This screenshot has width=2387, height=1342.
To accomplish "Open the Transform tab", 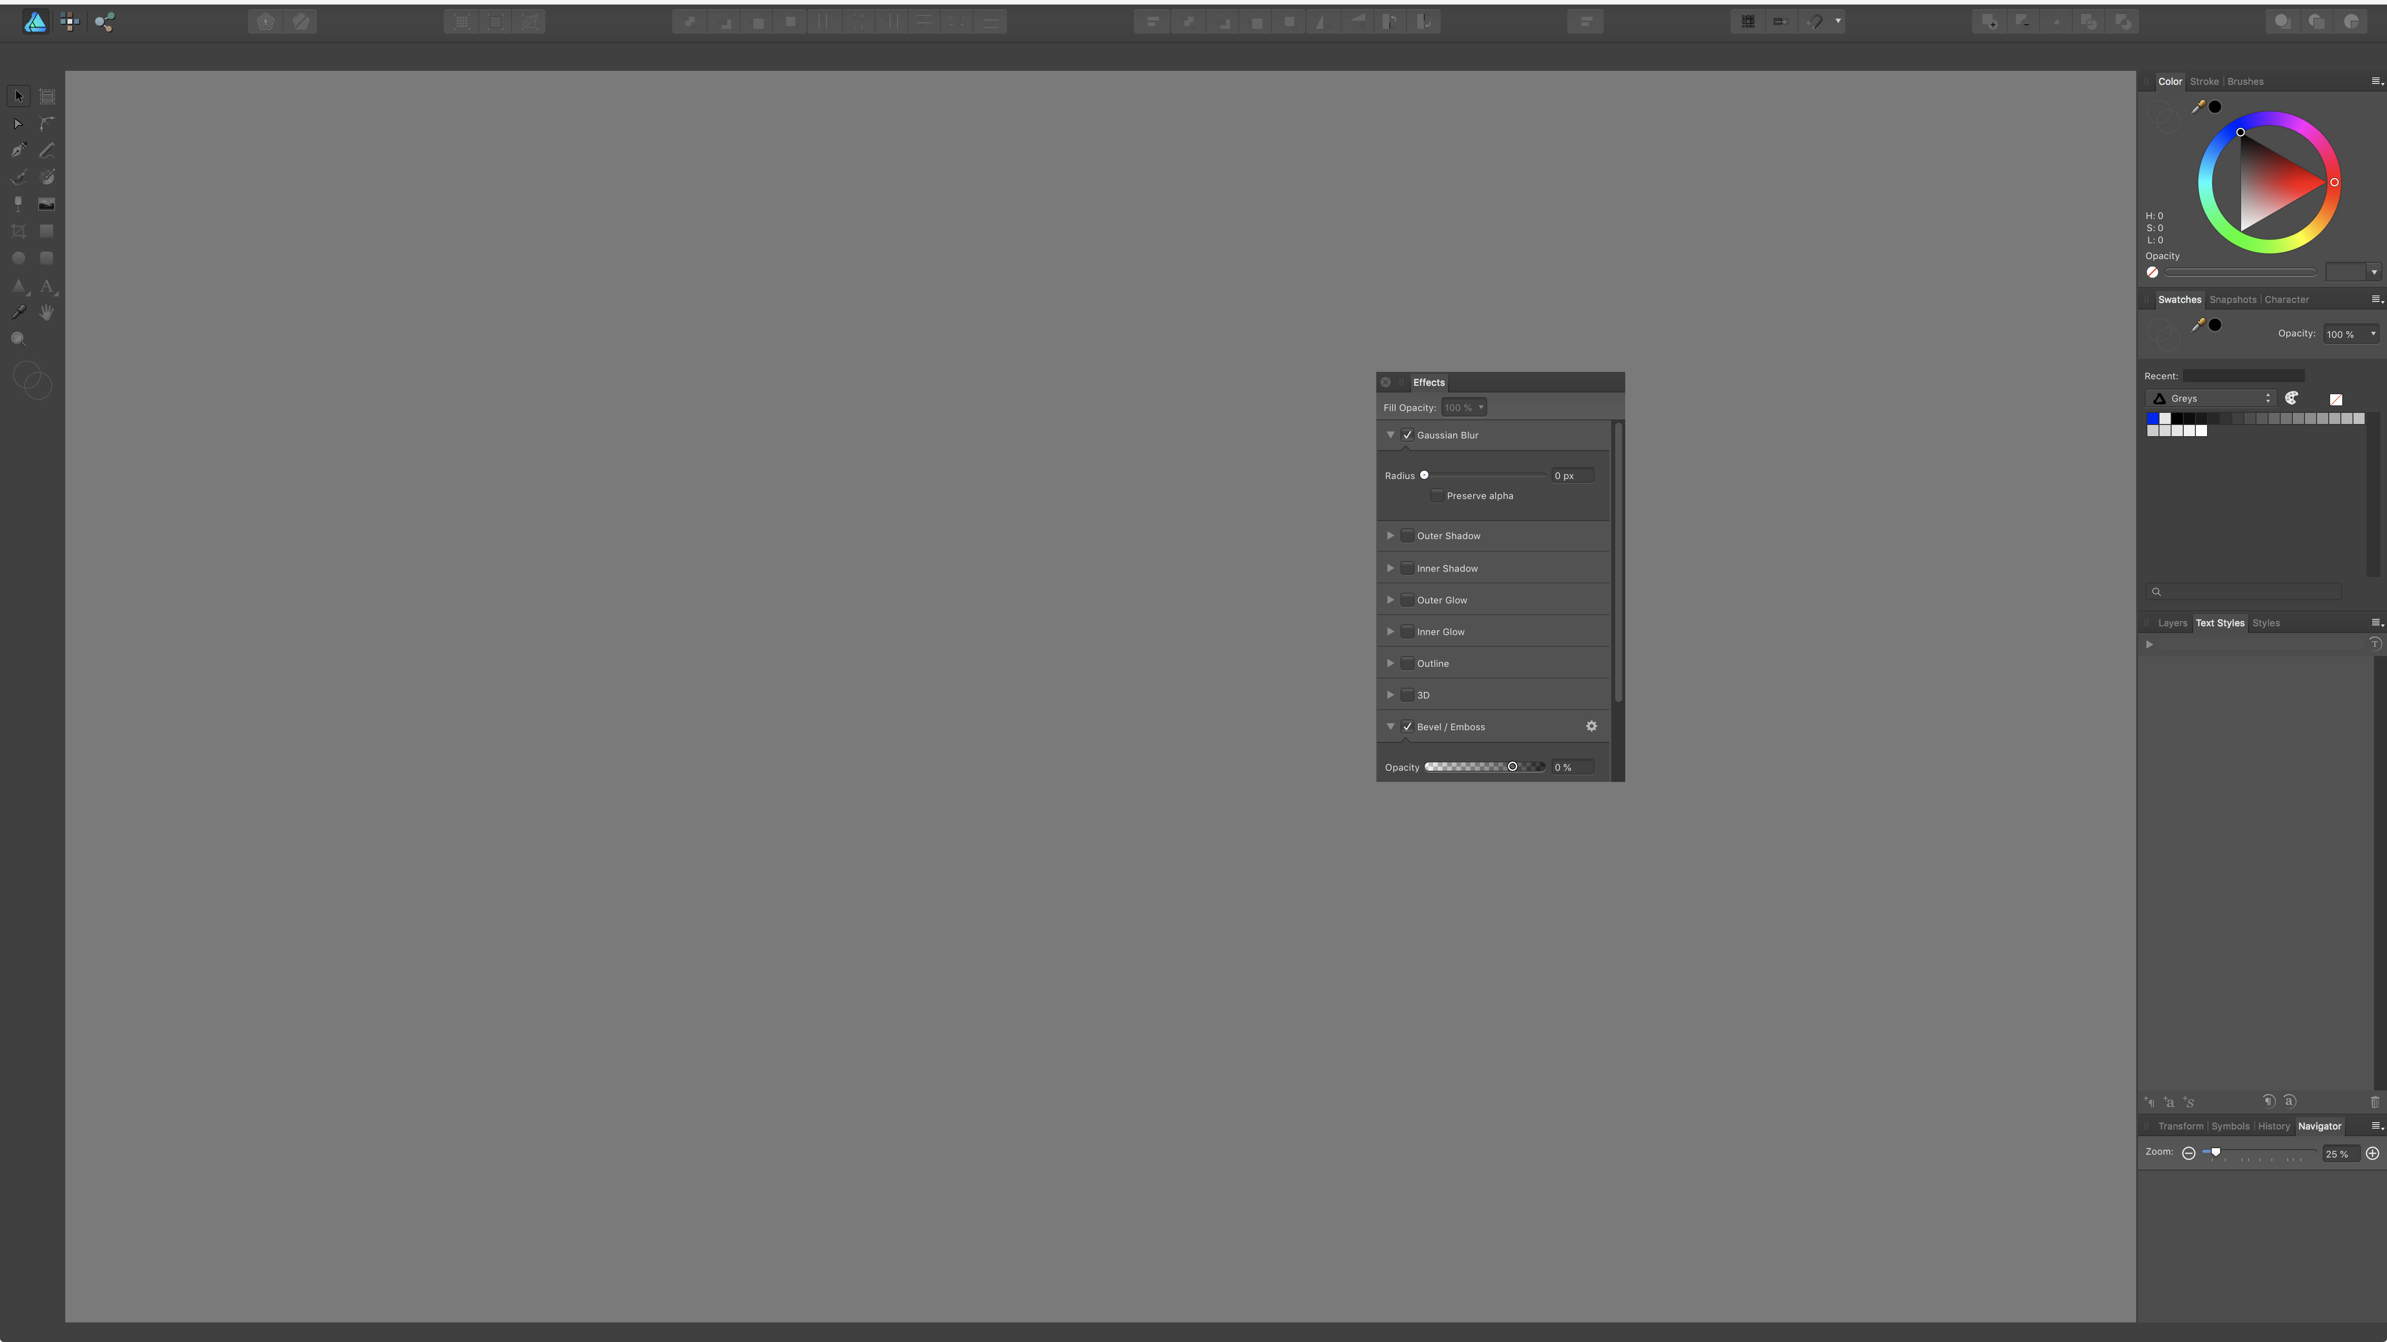I will (2181, 1126).
